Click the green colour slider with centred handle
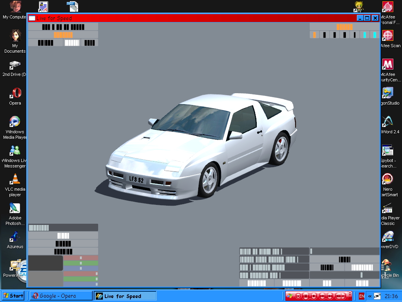402x302 pixels. (81, 263)
